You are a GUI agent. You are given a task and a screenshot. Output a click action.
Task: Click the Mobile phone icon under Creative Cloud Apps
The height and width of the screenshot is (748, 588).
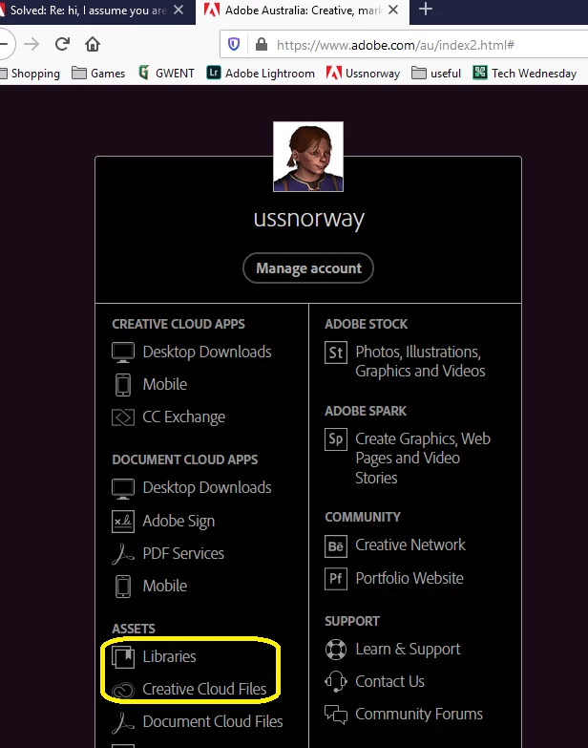tap(123, 384)
